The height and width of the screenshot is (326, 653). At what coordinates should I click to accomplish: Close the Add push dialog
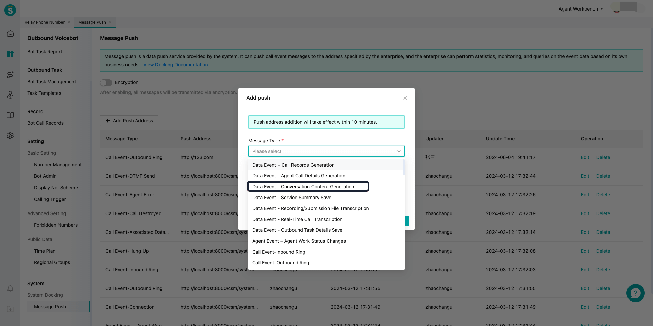[x=405, y=98]
